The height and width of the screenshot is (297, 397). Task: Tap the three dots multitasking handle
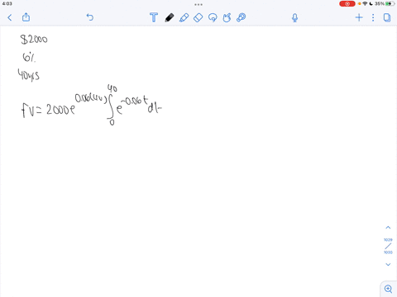(x=198, y=4)
